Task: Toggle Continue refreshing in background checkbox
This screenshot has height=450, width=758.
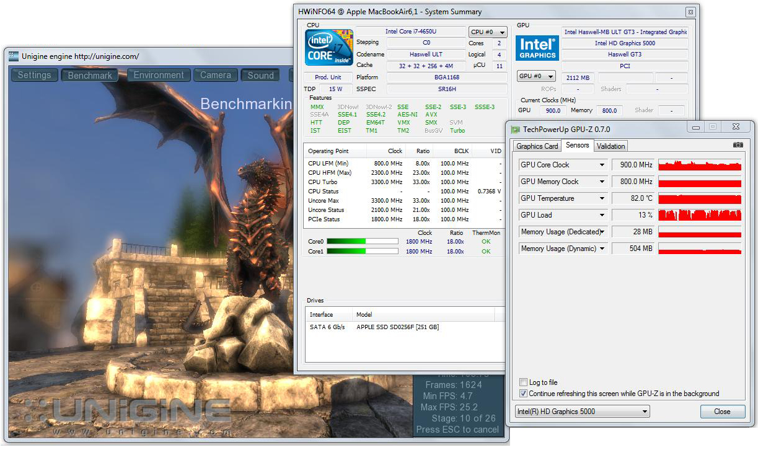Action: (x=524, y=394)
